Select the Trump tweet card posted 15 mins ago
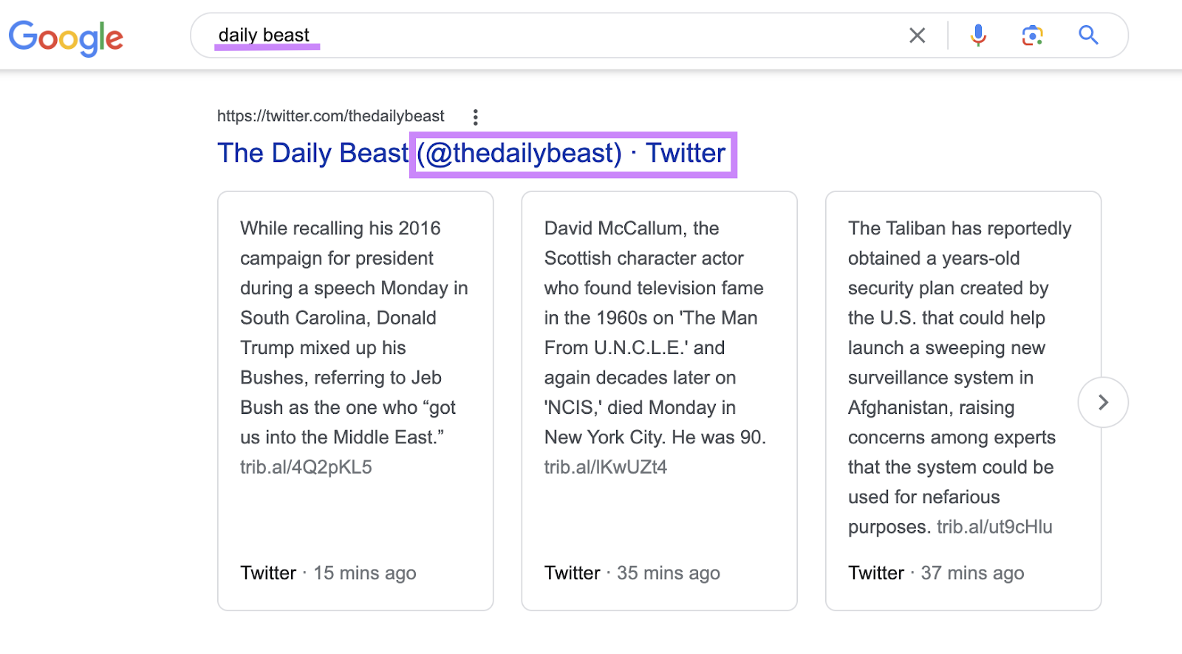The width and height of the screenshot is (1182, 654). tap(355, 401)
